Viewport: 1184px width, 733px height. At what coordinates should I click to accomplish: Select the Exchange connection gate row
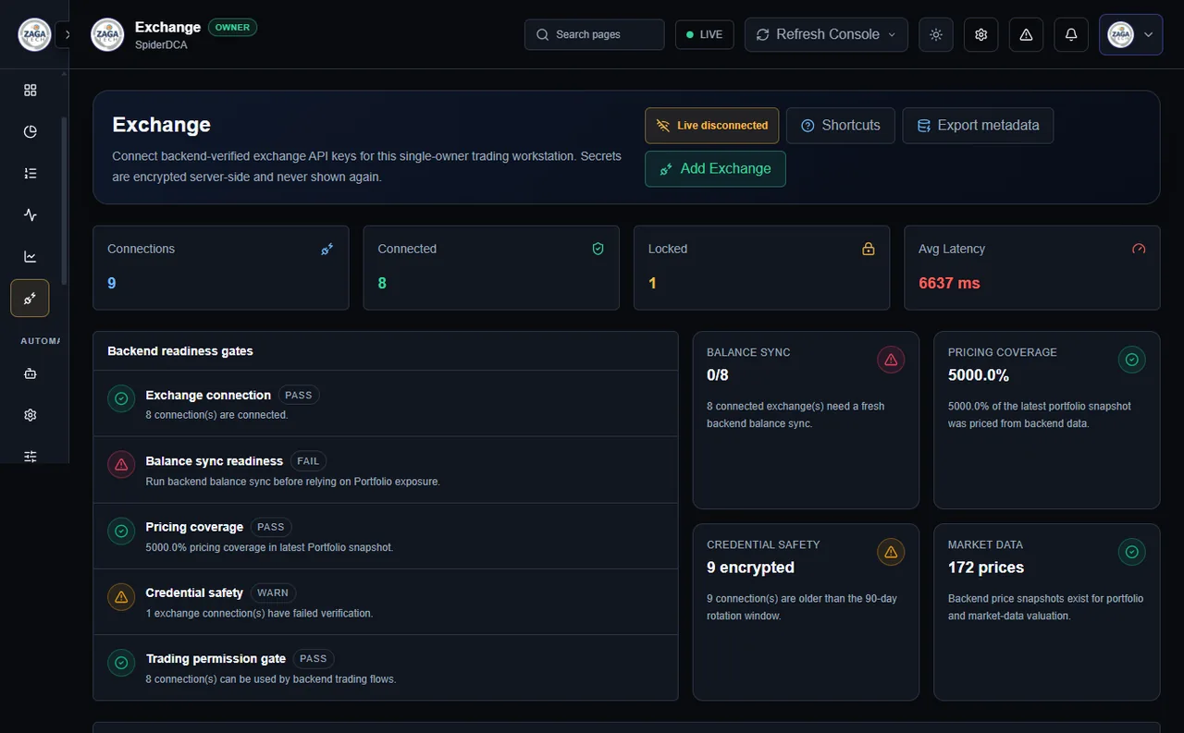point(386,404)
